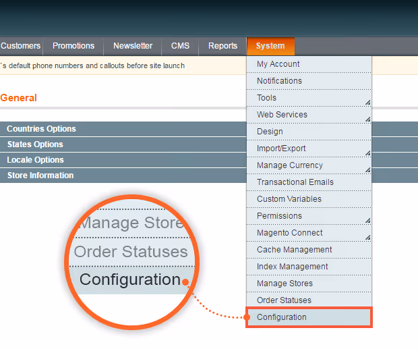Select My Account from System menu

(309, 64)
